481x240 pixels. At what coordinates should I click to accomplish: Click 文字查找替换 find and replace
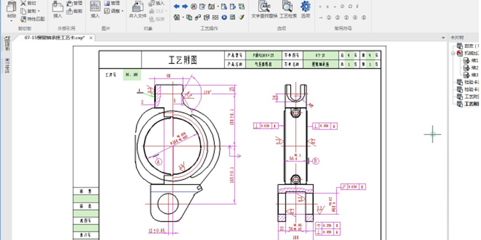[x=265, y=10]
